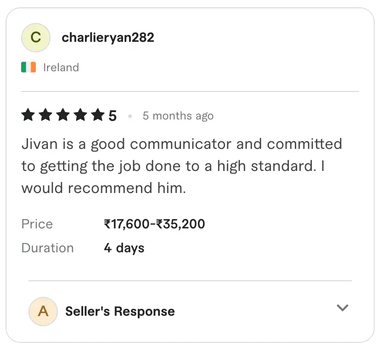Click the dot separator before the timestamp
383x352 pixels.
[x=130, y=116]
